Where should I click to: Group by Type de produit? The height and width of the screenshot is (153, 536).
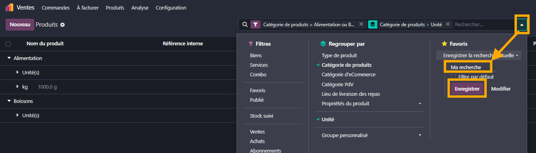pyautogui.click(x=339, y=56)
